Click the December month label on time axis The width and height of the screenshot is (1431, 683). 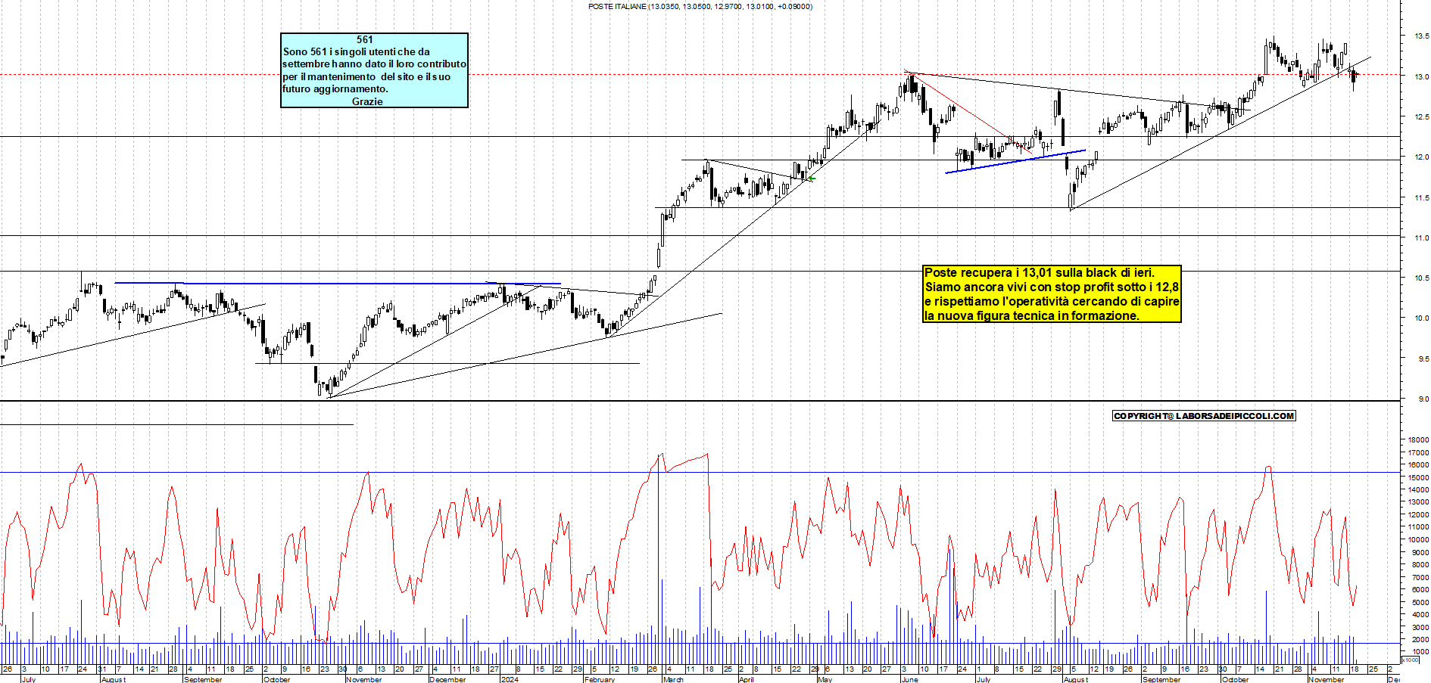(447, 679)
